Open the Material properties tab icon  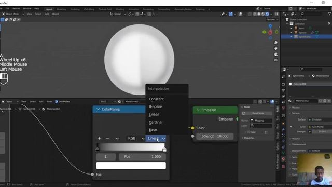coord(283,158)
